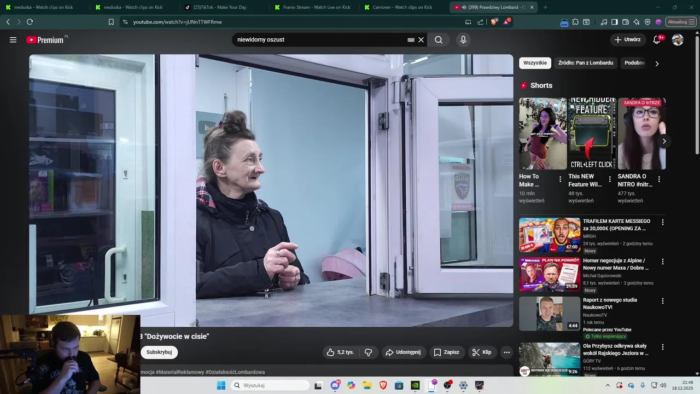The image size is (700, 394).
Task: Open options for MESSIEGO video
Action: coord(663,222)
